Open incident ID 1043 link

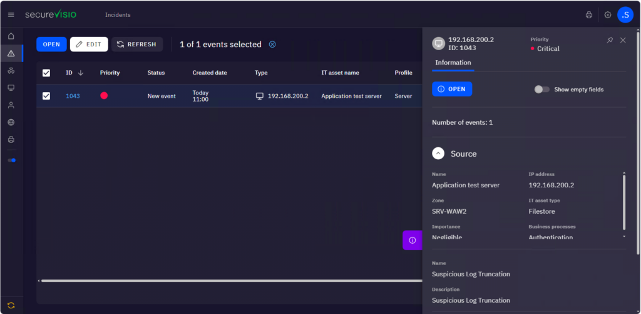(73, 96)
